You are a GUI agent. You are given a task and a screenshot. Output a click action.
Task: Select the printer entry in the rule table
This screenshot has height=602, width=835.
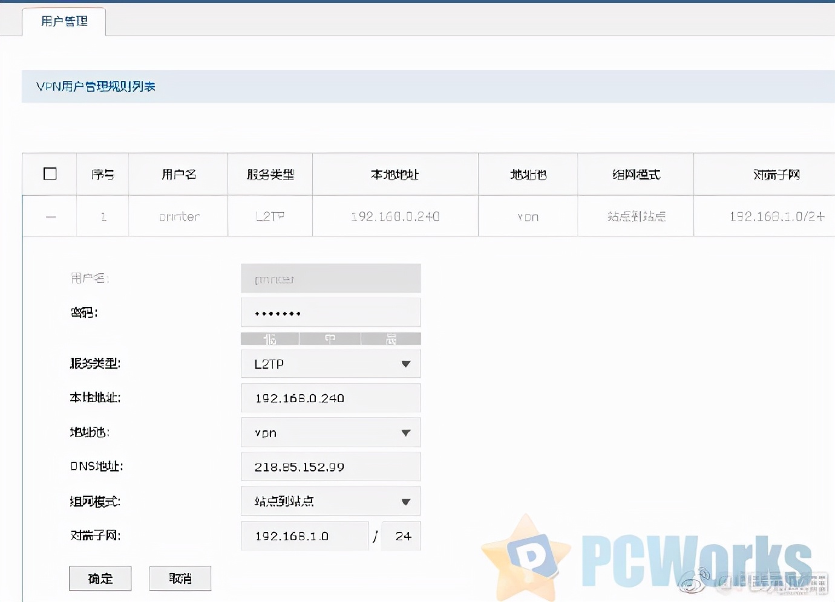click(x=178, y=216)
